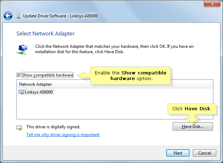The height and width of the screenshot is (163, 223).
Task: Click the digitally signed certificate icon
Action: pyautogui.click(x=19, y=128)
